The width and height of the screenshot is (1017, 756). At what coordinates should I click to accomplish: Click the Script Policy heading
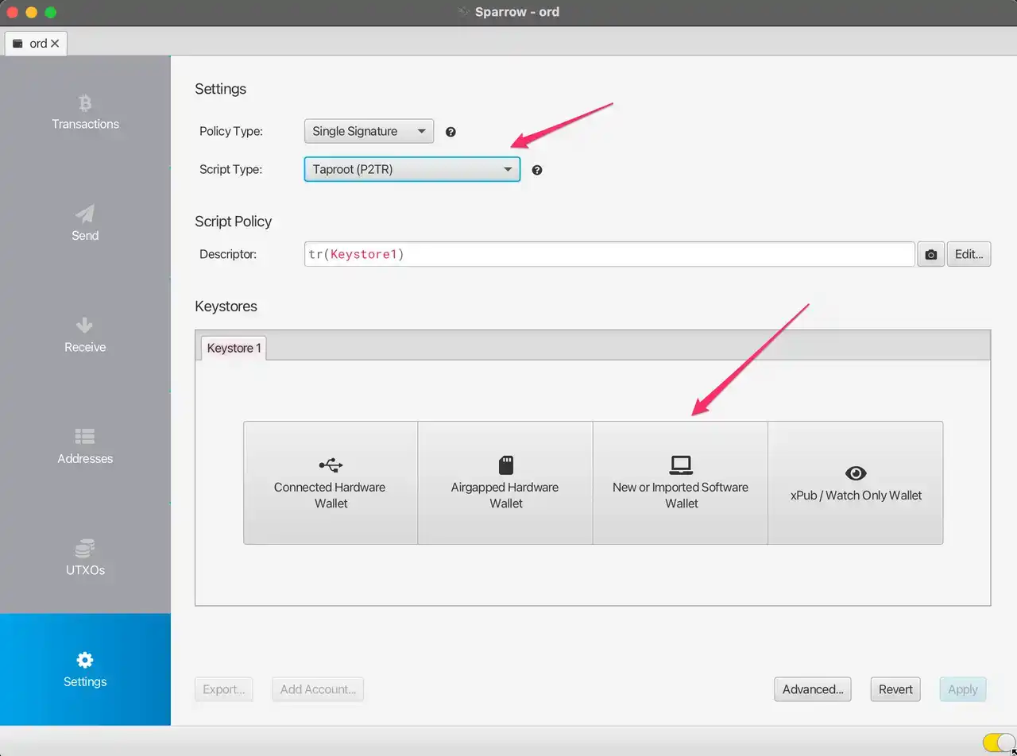(x=234, y=222)
